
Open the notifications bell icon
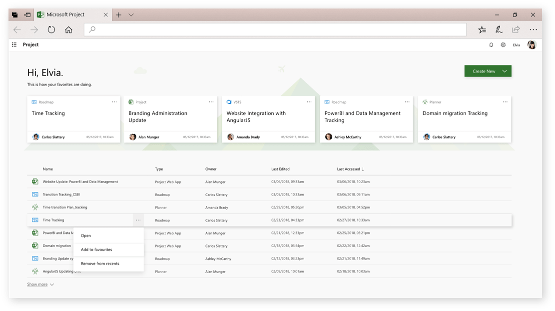click(491, 44)
